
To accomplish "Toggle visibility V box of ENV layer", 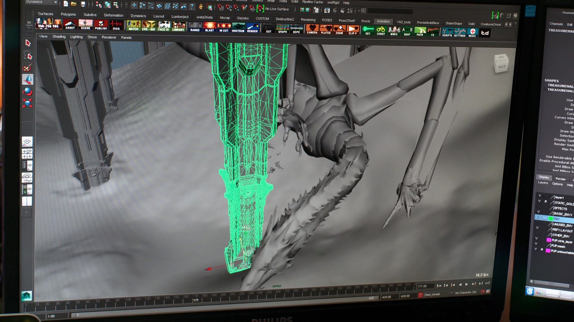I will [x=538, y=217].
